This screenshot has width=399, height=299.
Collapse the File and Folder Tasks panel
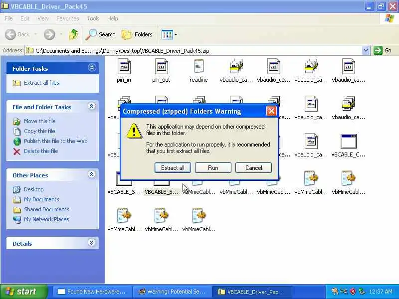tap(92, 106)
